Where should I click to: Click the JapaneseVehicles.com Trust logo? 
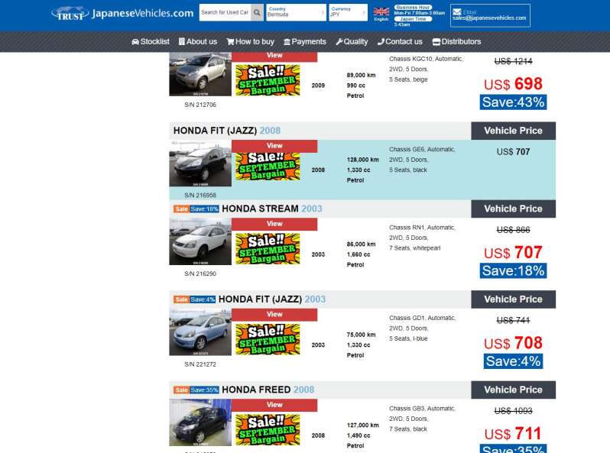[x=122, y=14]
